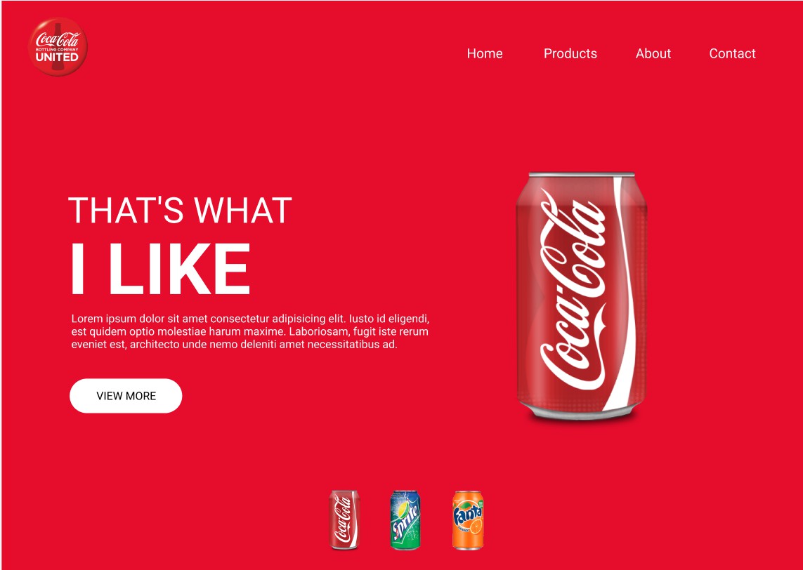This screenshot has height=570, width=803.
Task: Click the large Coca-Cola can image
Action: pyautogui.click(x=581, y=296)
